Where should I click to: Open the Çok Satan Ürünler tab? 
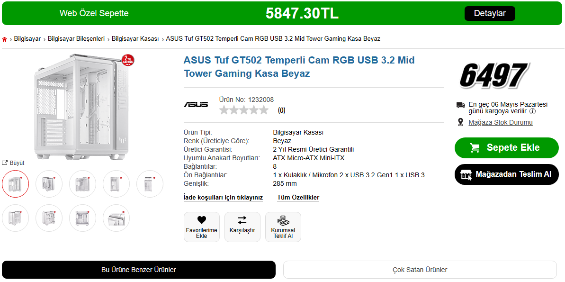[420, 270]
